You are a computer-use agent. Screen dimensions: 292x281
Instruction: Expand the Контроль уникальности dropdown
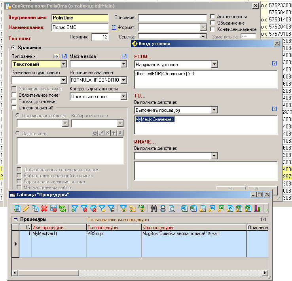tap(124, 96)
